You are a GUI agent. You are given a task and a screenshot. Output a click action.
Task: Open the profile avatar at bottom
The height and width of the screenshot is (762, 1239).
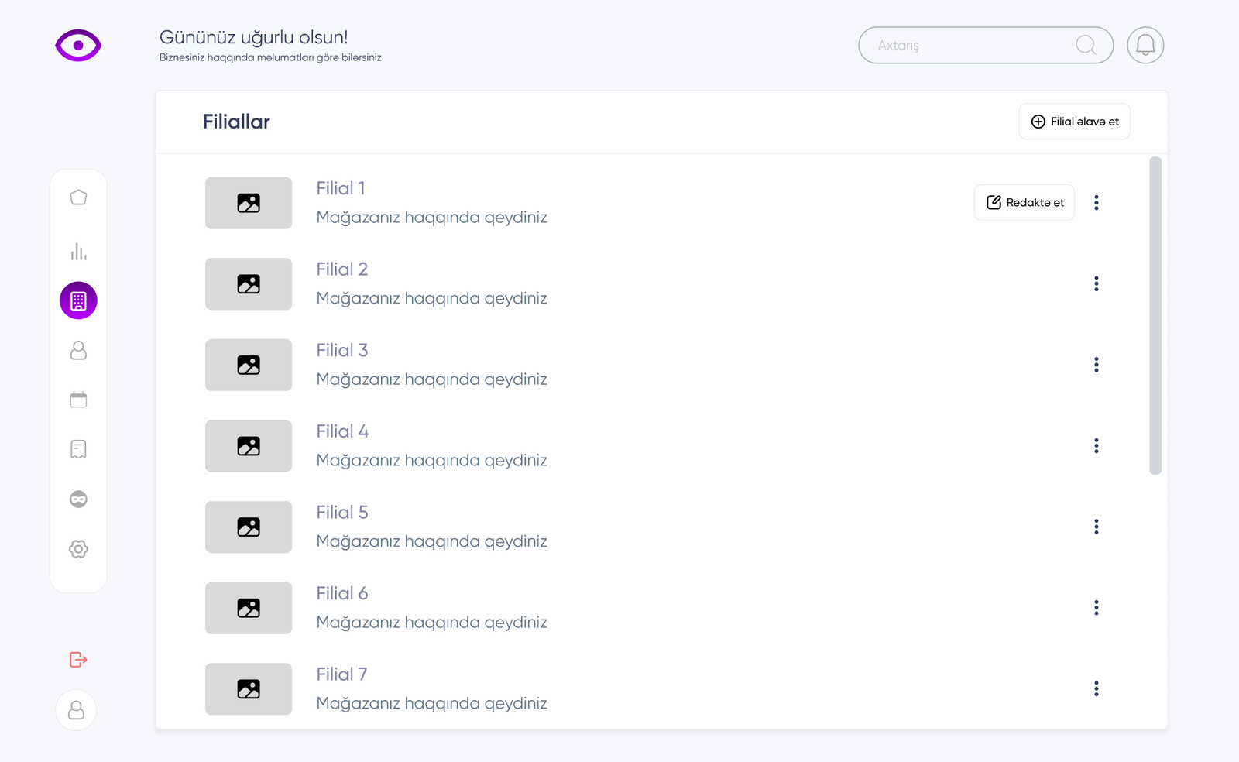point(76,710)
